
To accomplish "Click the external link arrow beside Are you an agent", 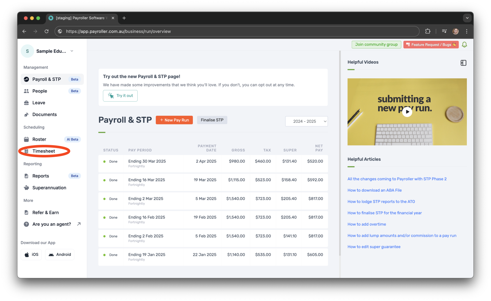I will coord(79,224).
